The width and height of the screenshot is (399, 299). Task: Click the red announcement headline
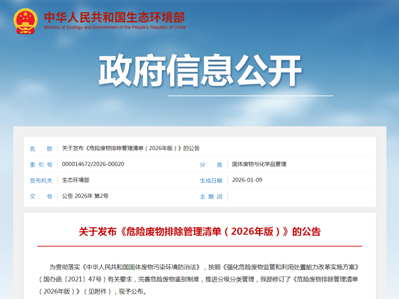(199, 232)
